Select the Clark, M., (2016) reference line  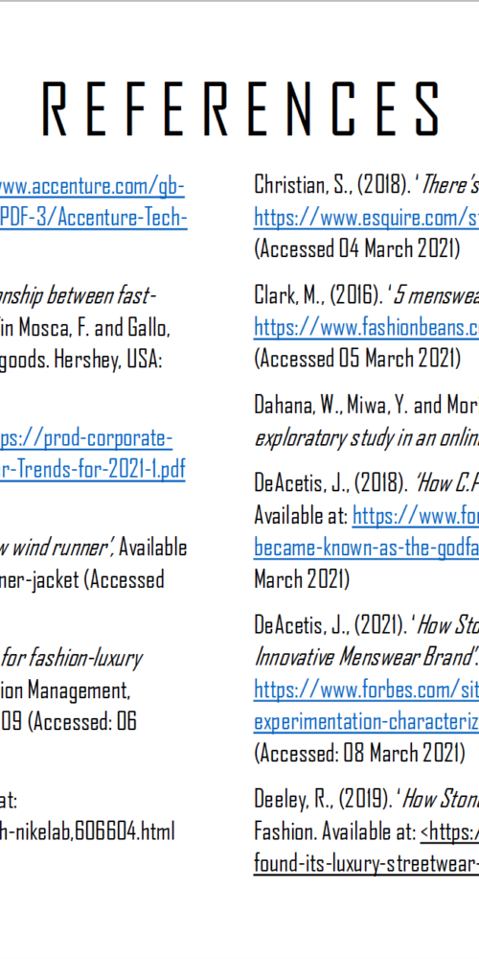[x=367, y=296]
